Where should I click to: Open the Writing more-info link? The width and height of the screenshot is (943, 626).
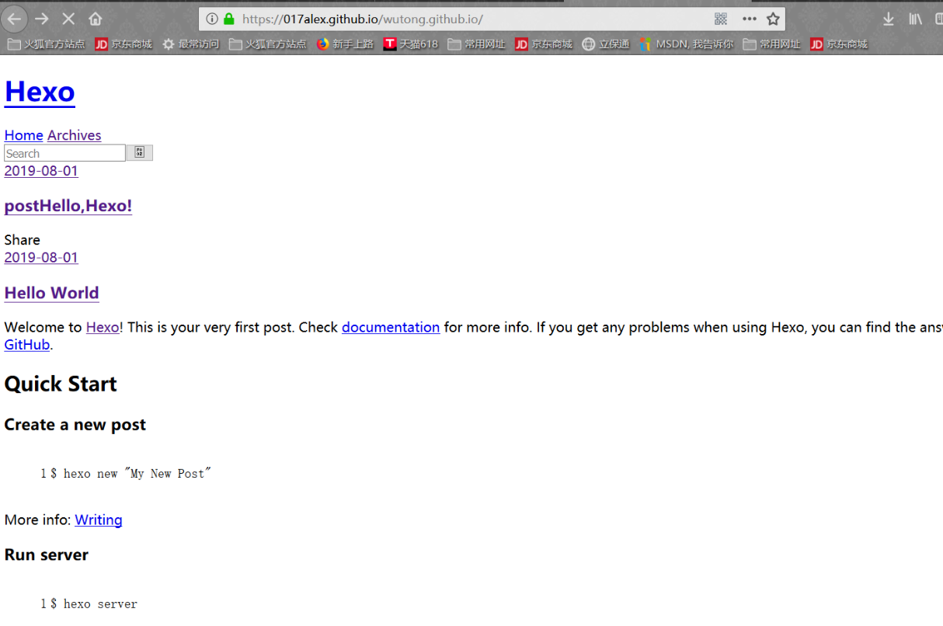click(99, 520)
